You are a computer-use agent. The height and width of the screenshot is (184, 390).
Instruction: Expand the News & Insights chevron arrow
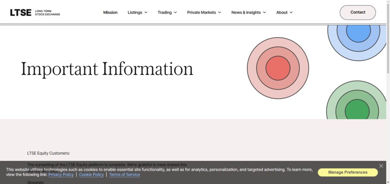[x=264, y=13]
